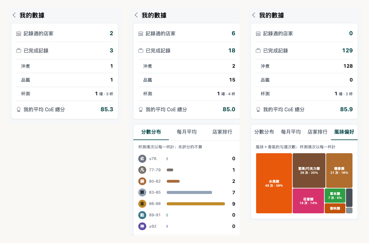Go back from the panel showing 2 stores
This screenshot has height=243, width=369.
[14, 15]
